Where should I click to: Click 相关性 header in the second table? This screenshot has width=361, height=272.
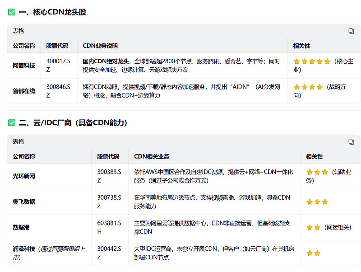pyautogui.click(x=314, y=156)
